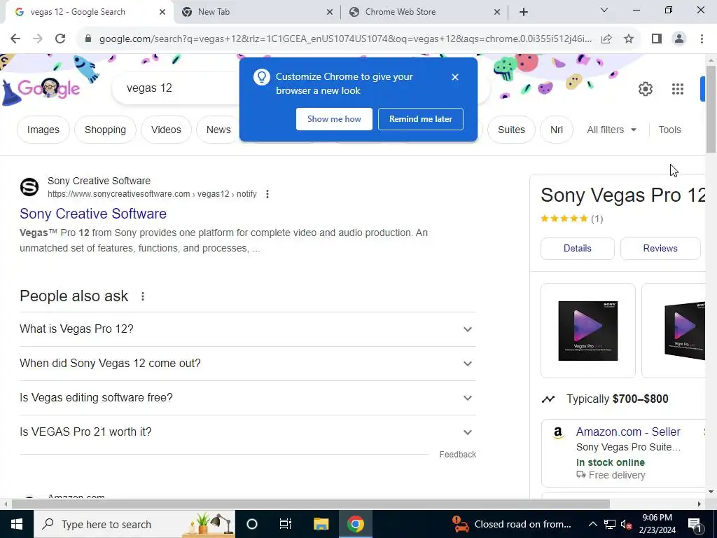Click the Cortana circle on taskbar
The height and width of the screenshot is (538, 717).
click(x=251, y=524)
